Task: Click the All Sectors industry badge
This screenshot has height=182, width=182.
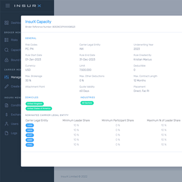Action: click(87, 103)
